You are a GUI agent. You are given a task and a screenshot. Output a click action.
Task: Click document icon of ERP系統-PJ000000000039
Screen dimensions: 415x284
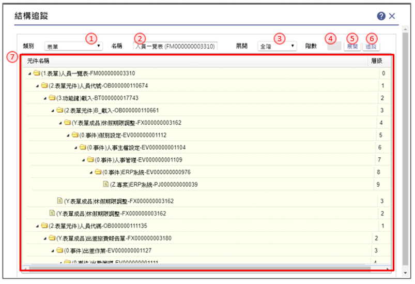[105, 184]
